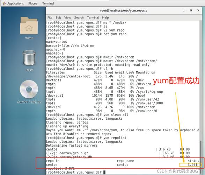Open the terminal View menu
Screen dimensions: 205x175
click(x=67, y=17)
